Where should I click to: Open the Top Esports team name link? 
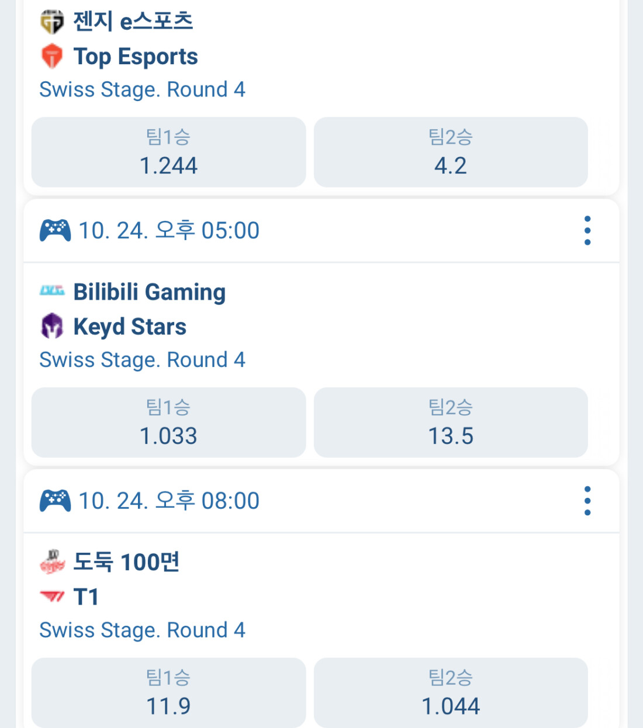(x=136, y=57)
